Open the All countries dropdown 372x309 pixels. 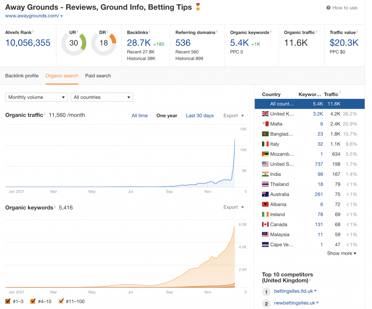click(x=102, y=97)
